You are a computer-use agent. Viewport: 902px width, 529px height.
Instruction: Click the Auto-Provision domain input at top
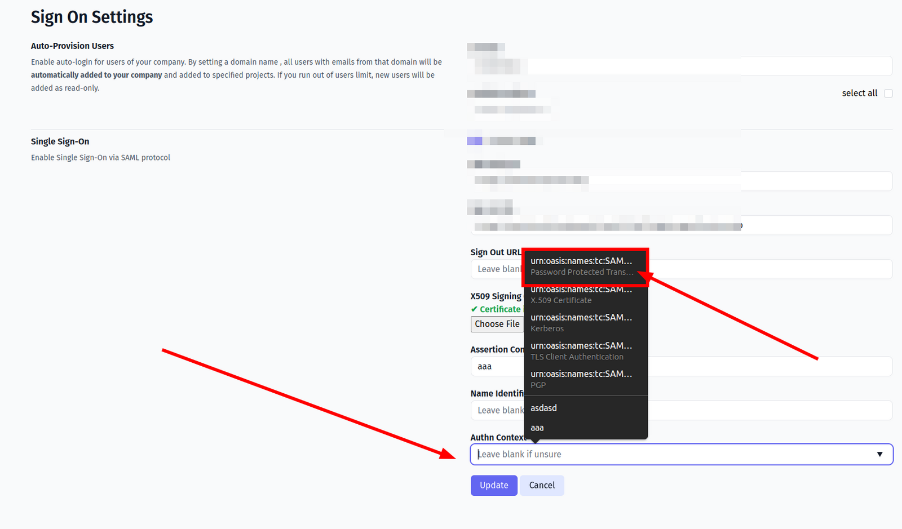pyautogui.click(x=705, y=66)
